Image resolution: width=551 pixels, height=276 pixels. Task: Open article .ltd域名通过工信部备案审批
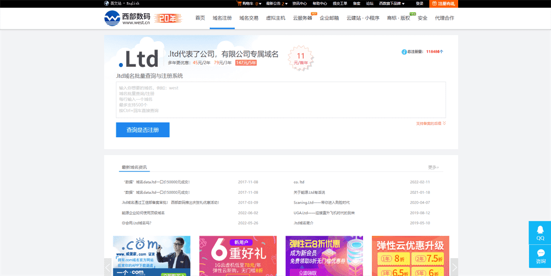(x=170, y=203)
